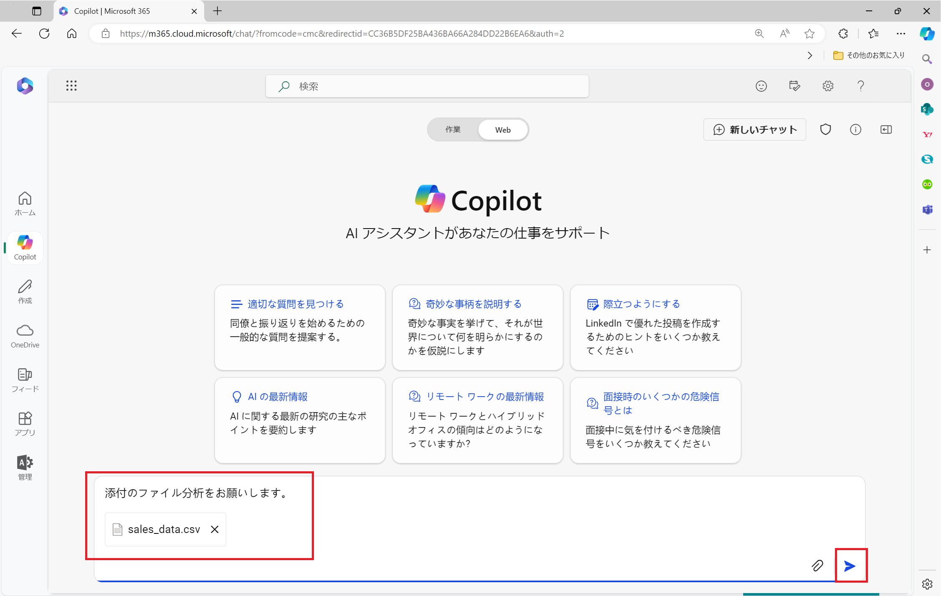Open browser settings and more menu

tap(901, 33)
